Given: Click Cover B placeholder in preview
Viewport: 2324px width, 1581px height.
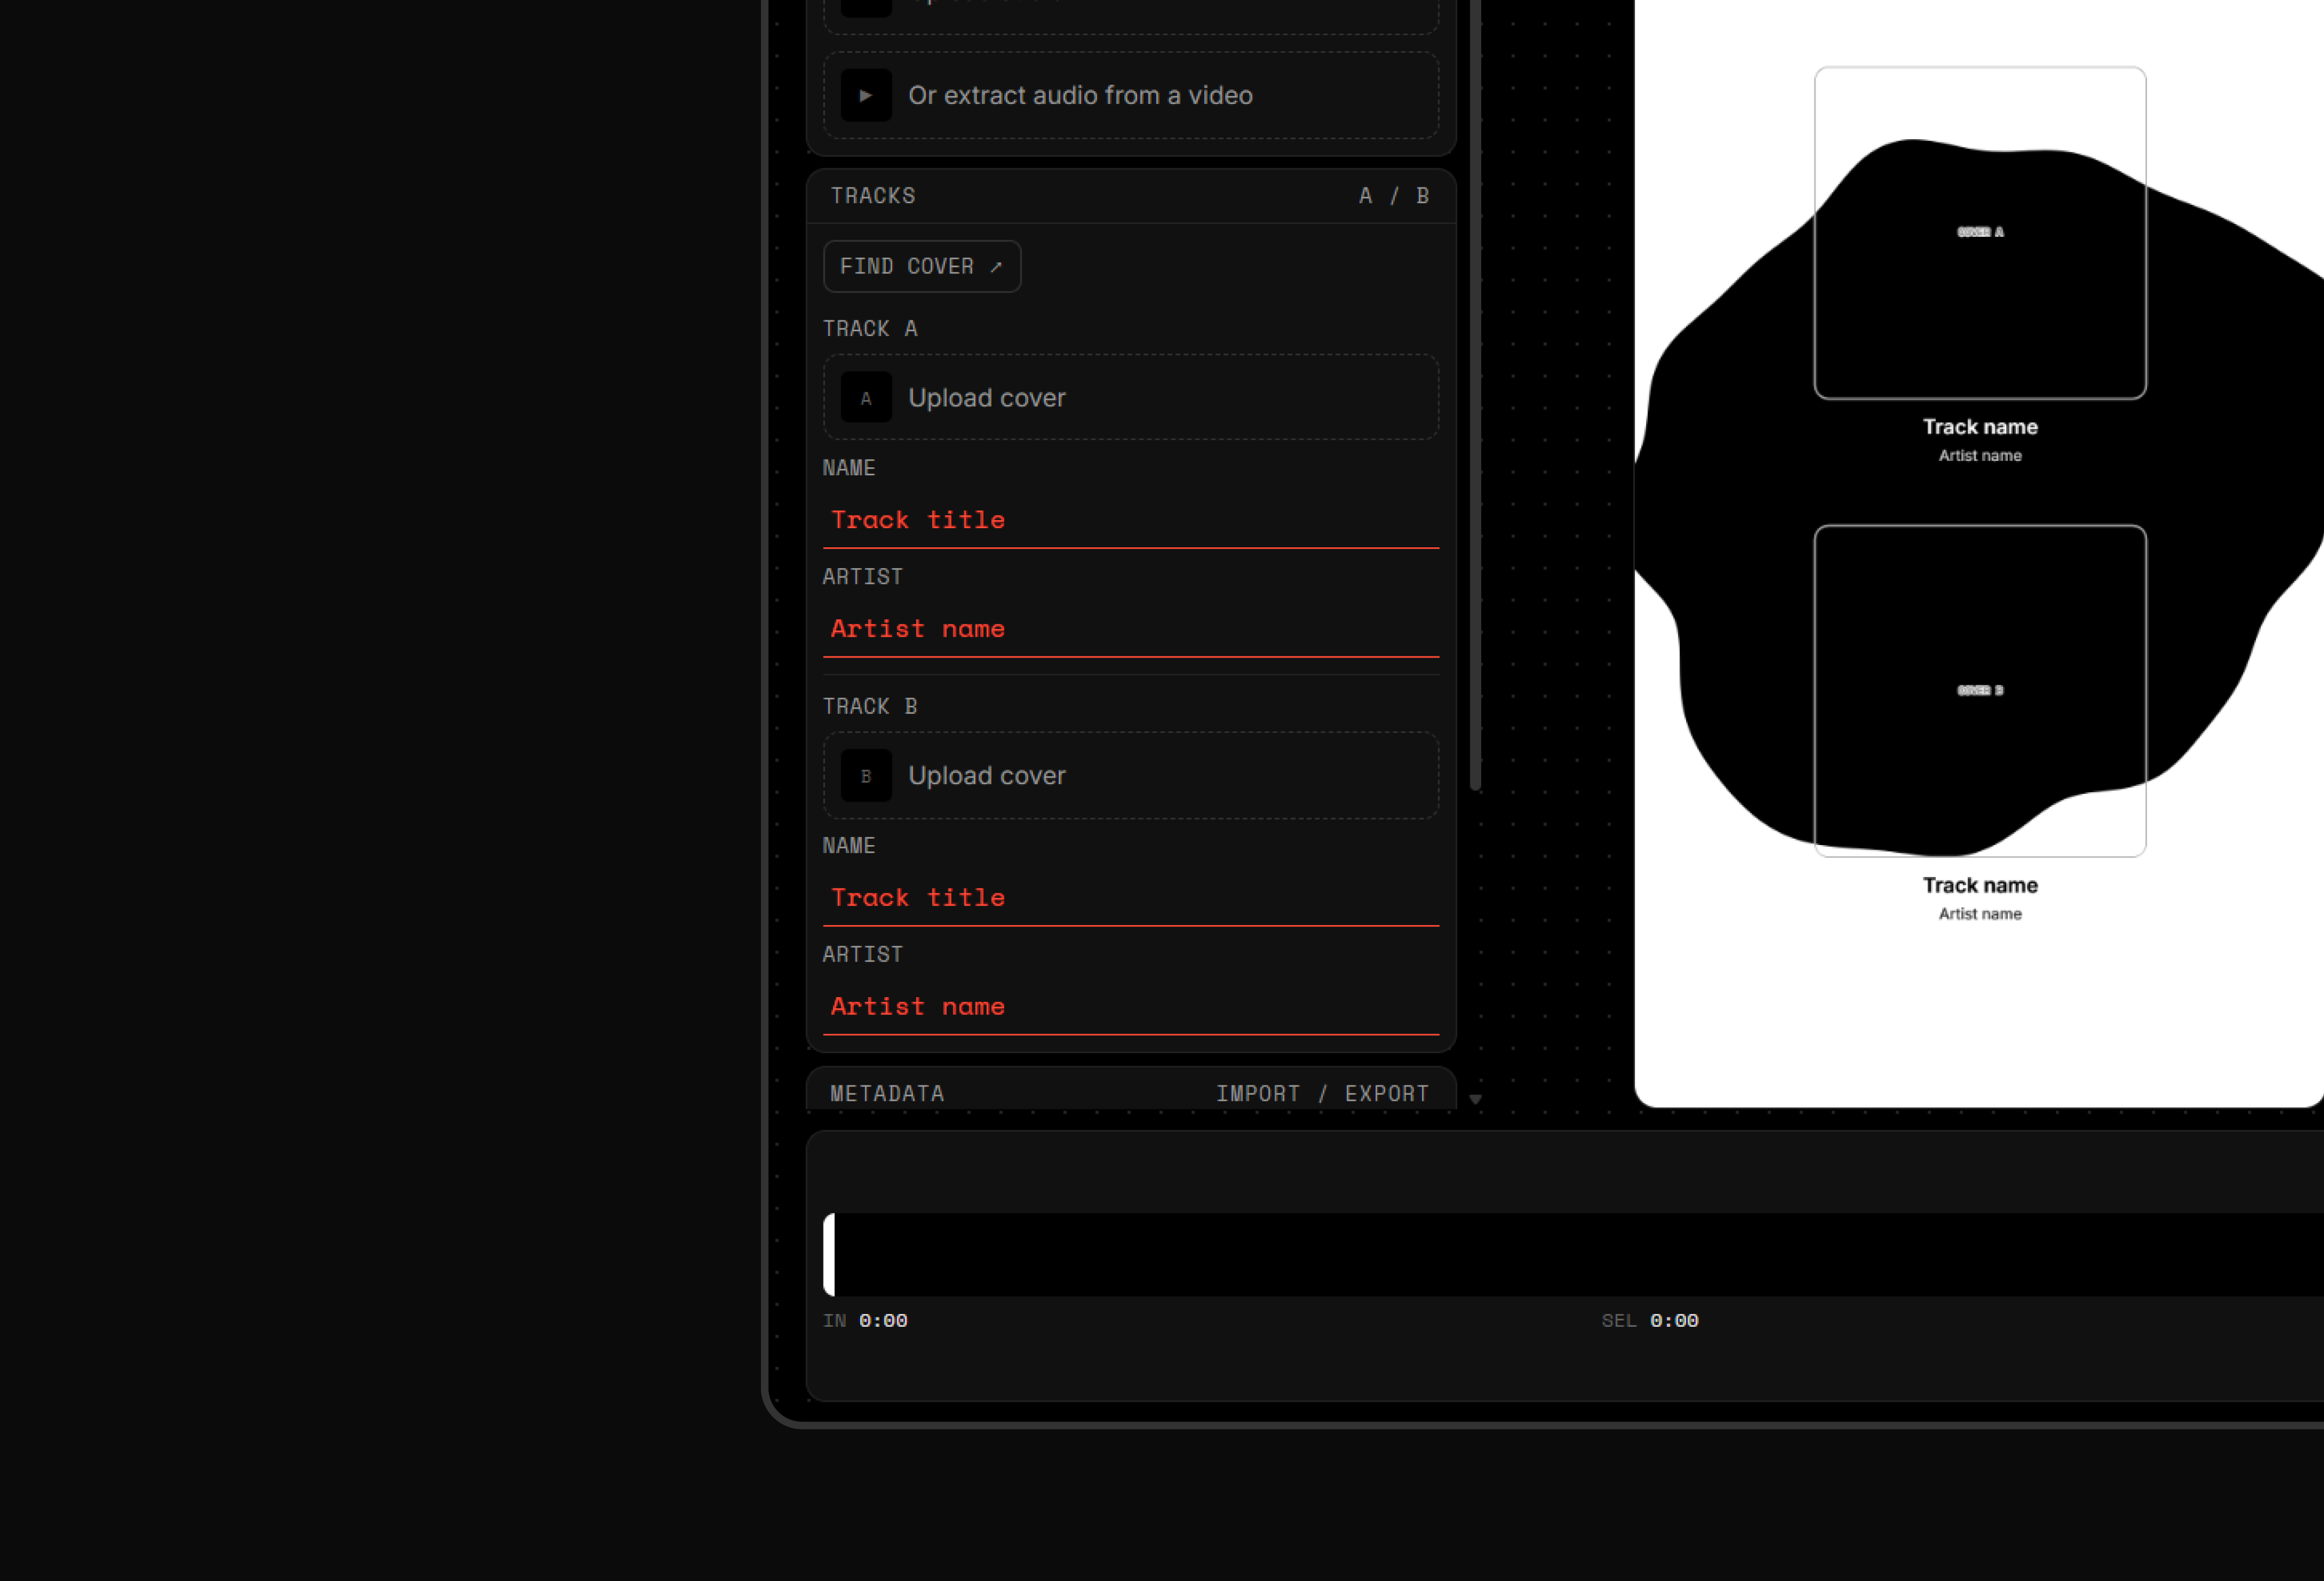Looking at the screenshot, I should 1980,691.
